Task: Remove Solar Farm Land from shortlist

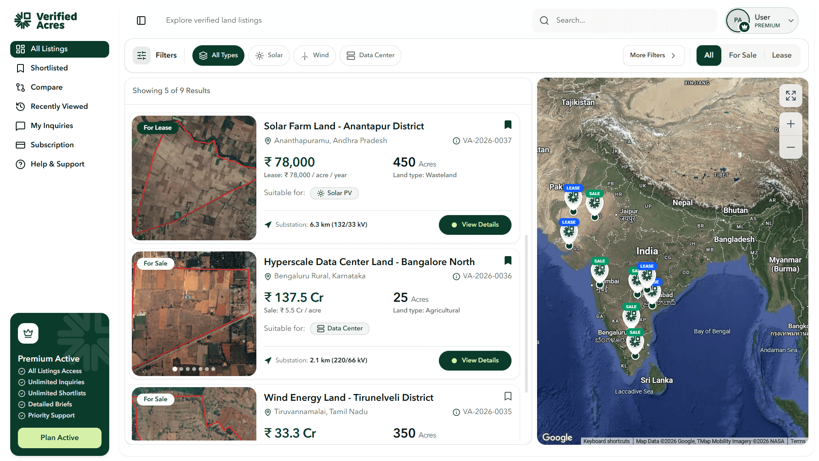Action: pyautogui.click(x=508, y=125)
